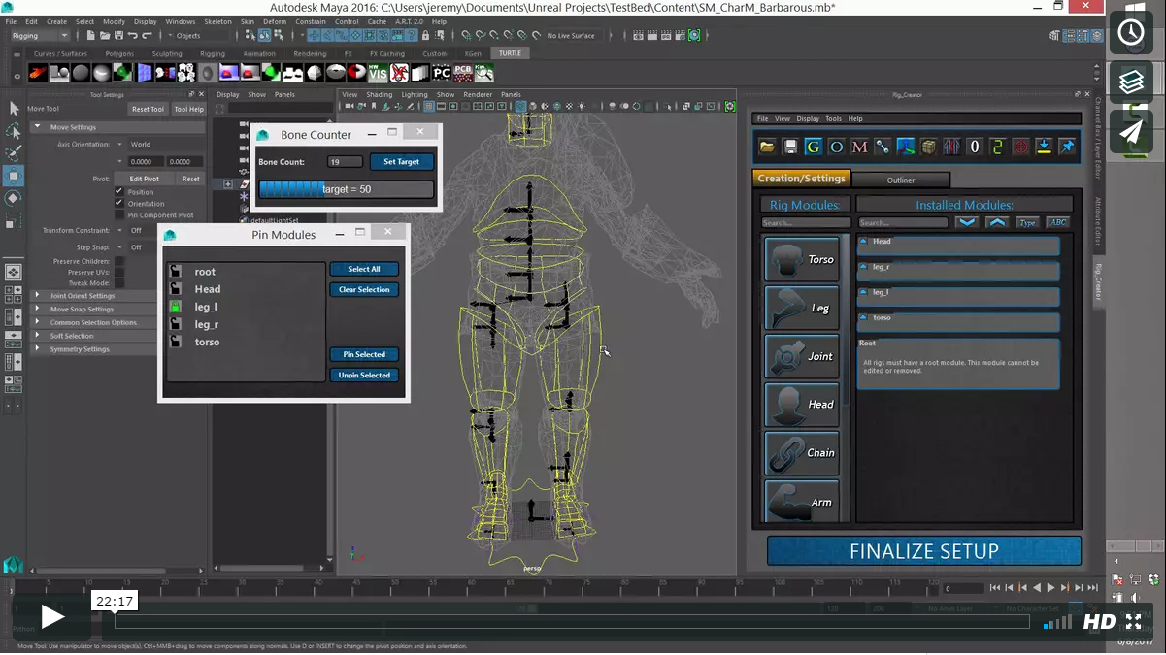The width and height of the screenshot is (1166, 655).
Task: Click the FINALIZE SETUP button
Action: pyautogui.click(x=923, y=551)
